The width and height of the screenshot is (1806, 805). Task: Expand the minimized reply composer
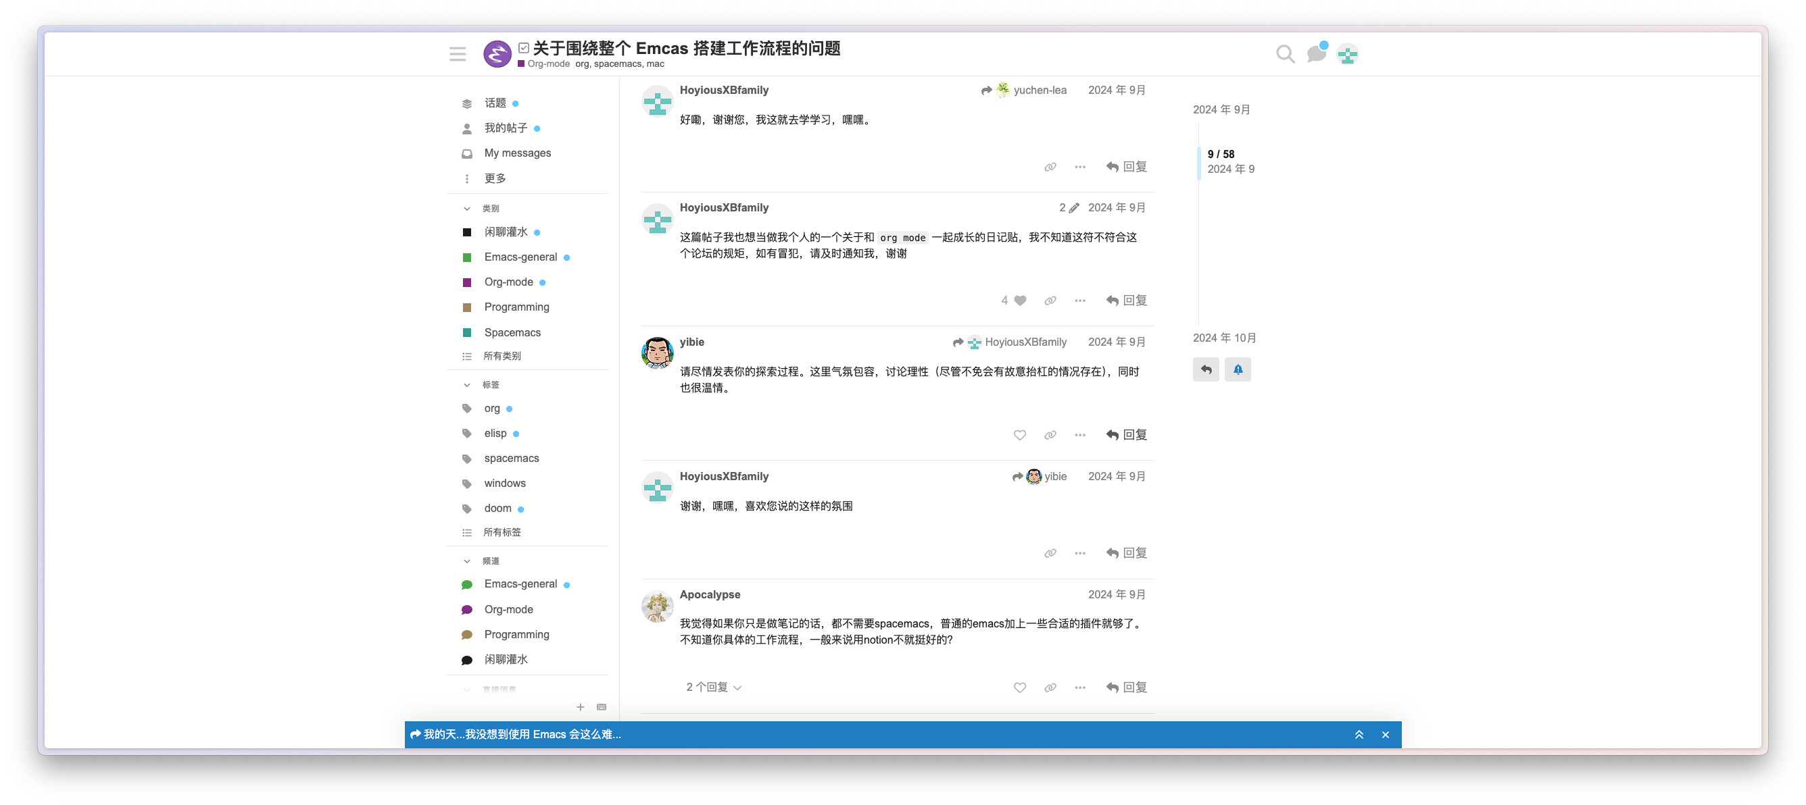pos(1358,734)
